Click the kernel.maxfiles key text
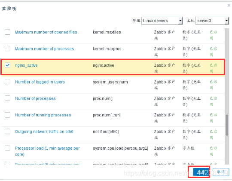Viewport: 232px width, 181px height. (107, 32)
